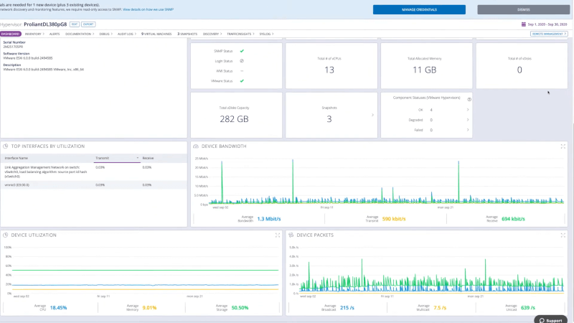Viewport: 574px width, 323px height.
Task: Click the Average Broadcast 215 /s value
Action: pyautogui.click(x=347, y=308)
